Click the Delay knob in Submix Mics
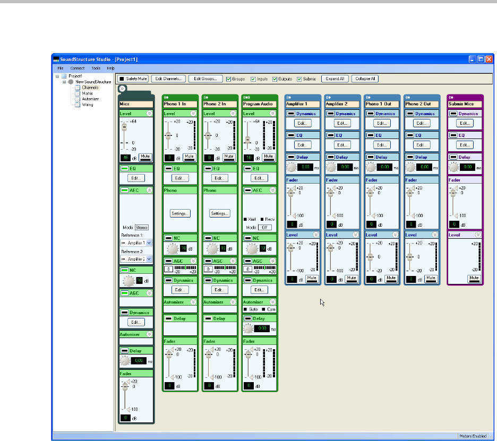497x441 pixels. tap(453, 167)
